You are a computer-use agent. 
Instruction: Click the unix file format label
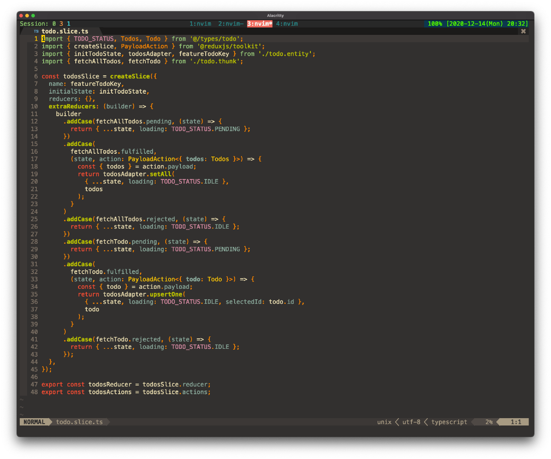(384, 422)
